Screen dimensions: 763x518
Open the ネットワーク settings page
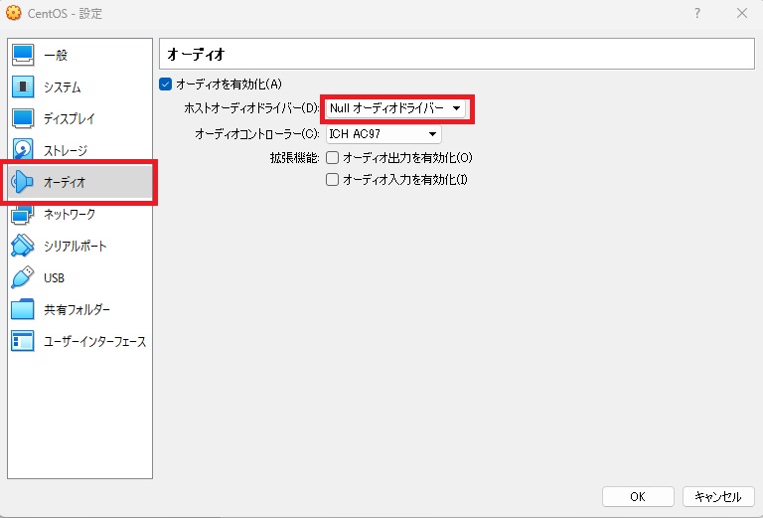pyautogui.click(x=70, y=214)
